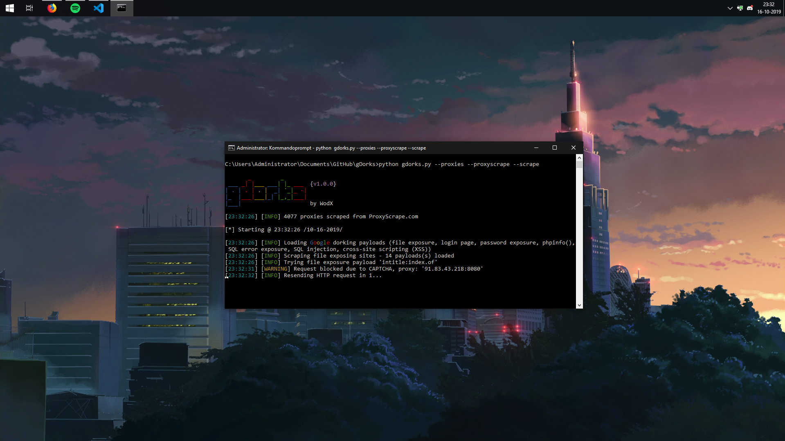Screen dimensions: 785x441
Task: Launch Firefox from the taskbar
Action: 52,8
